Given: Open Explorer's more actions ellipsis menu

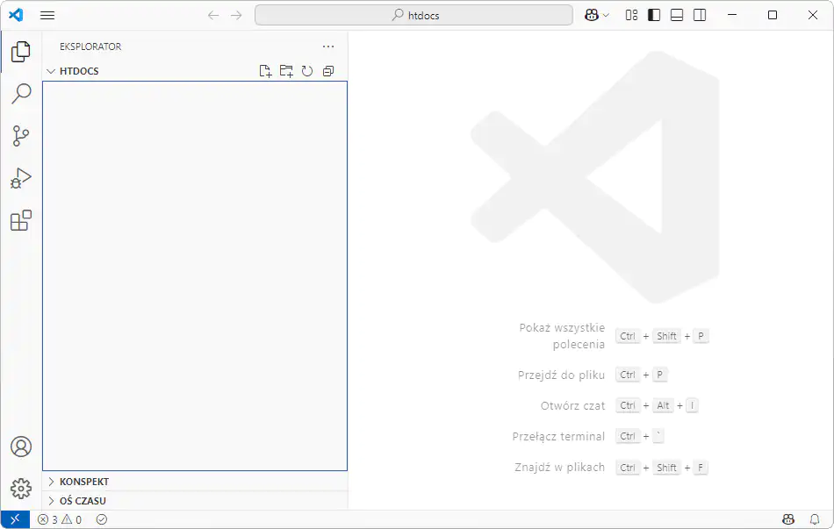Looking at the screenshot, I should click(328, 46).
